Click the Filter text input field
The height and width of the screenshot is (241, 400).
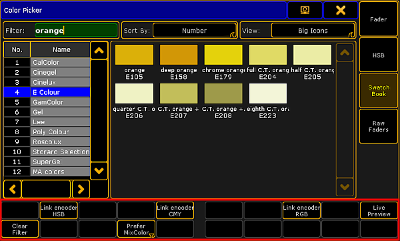76,31
